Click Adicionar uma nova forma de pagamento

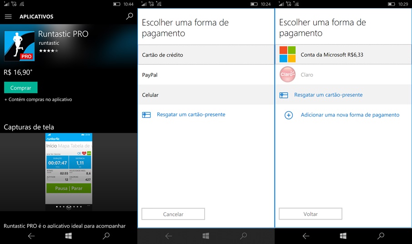pos(350,115)
